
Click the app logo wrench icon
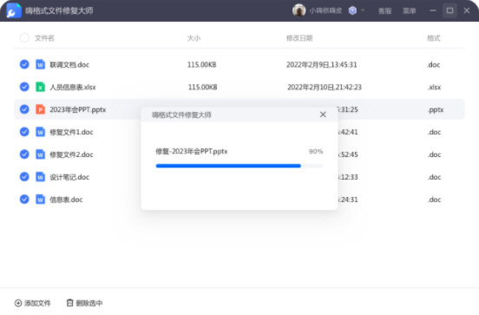[14, 10]
